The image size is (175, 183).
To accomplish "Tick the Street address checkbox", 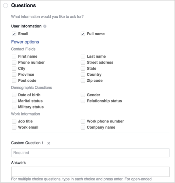I will (83, 63).
